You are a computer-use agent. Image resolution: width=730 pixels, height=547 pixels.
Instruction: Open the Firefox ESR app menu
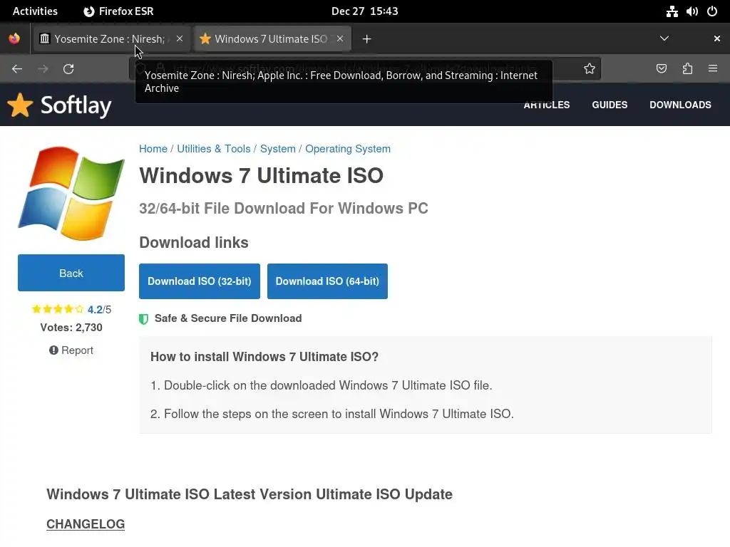(x=119, y=11)
